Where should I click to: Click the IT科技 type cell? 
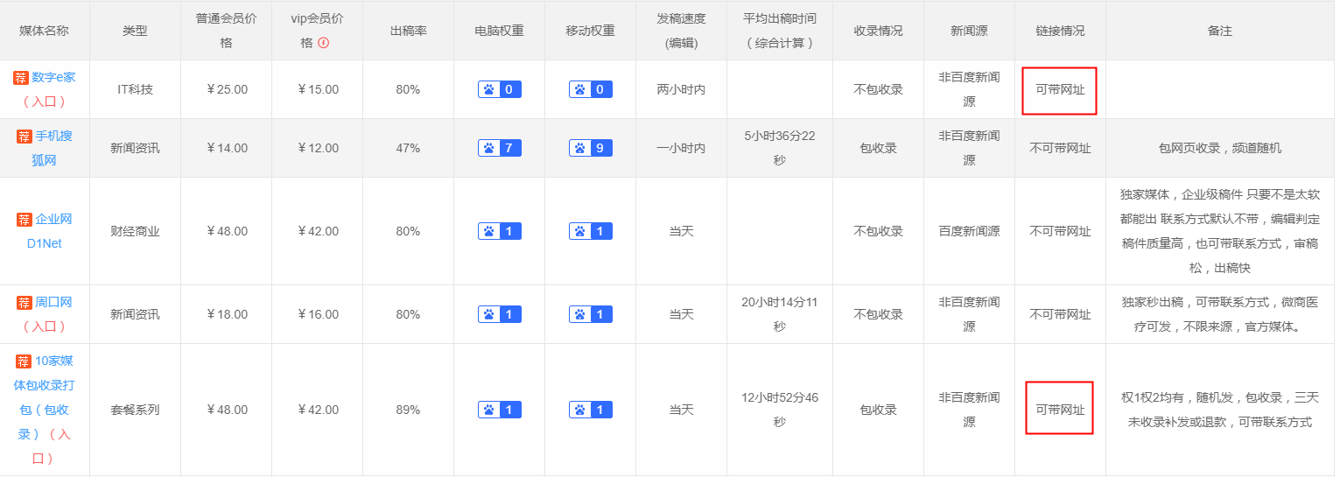coord(135,89)
